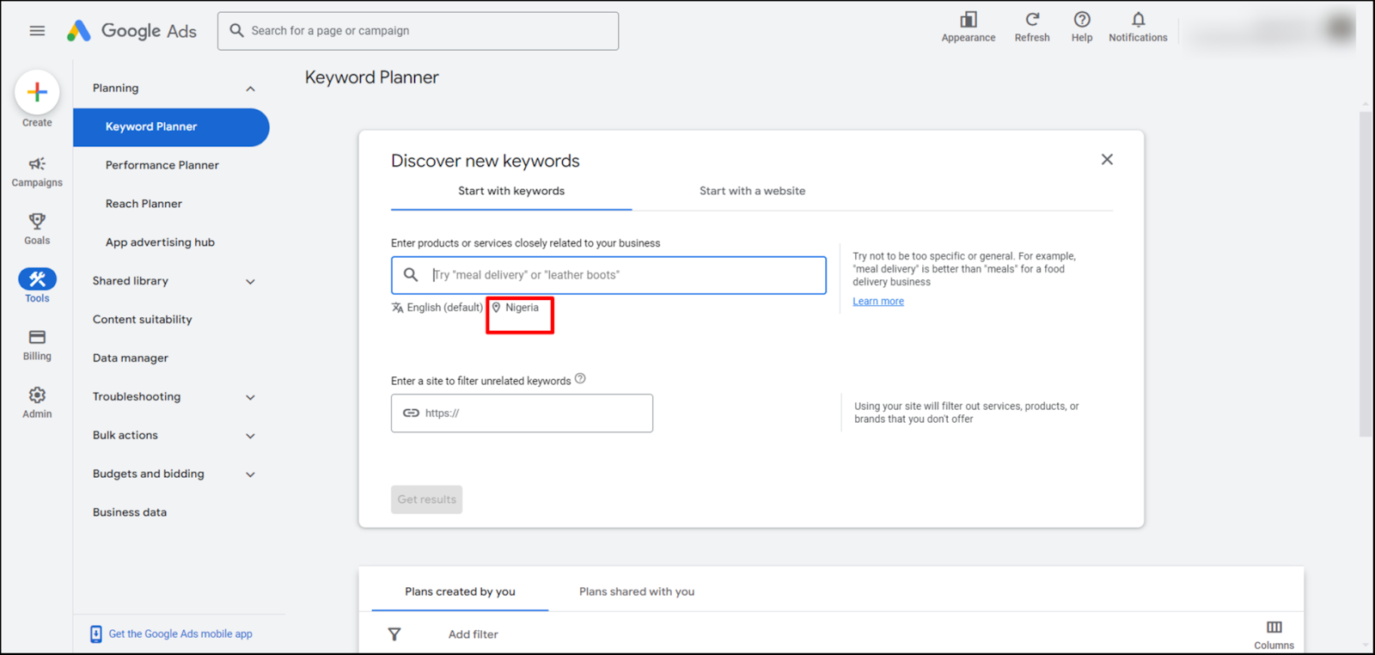Open the hamburger main menu
Viewport: 1375px width, 655px height.
pos(37,31)
